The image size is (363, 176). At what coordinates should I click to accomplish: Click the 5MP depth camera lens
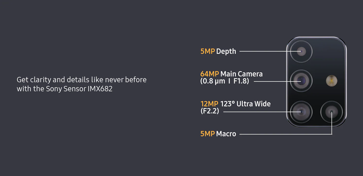click(x=301, y=52)
